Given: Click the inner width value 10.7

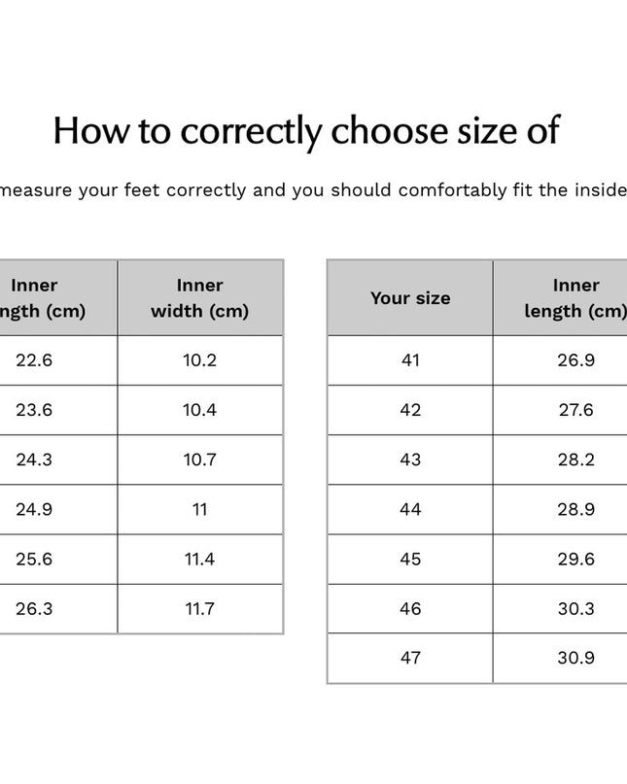Looking at the screenshot, I should point(199,460).
